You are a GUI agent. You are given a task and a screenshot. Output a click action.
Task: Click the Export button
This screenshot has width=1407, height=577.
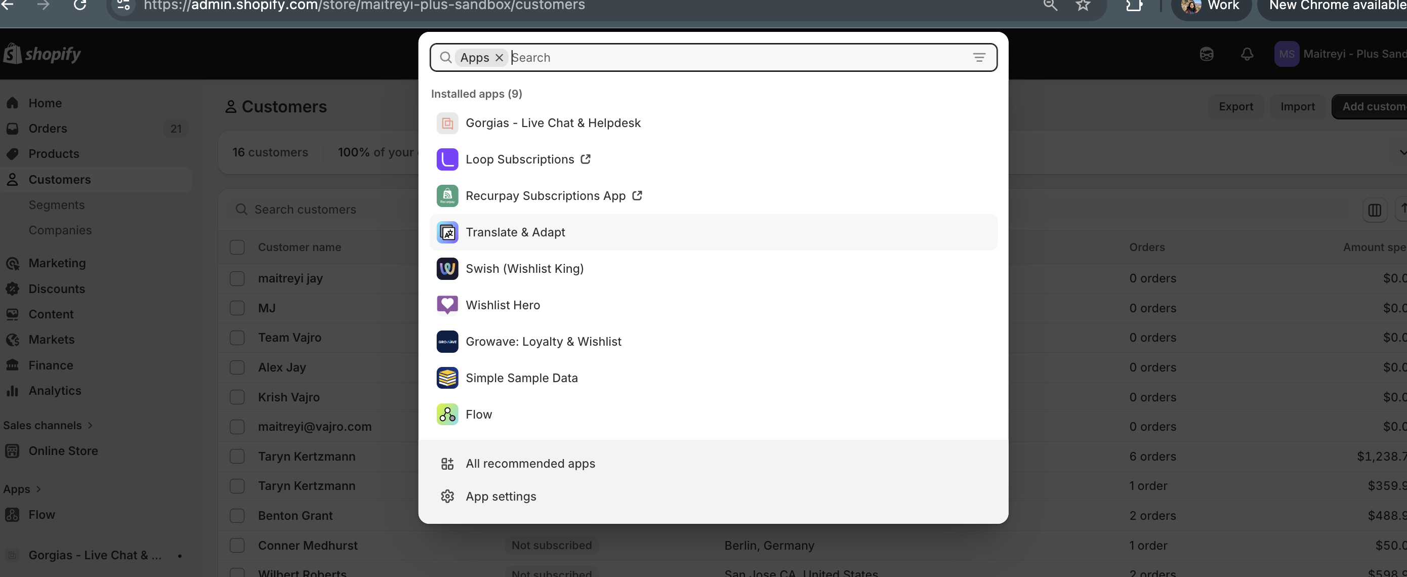(x=1235, y=107)
